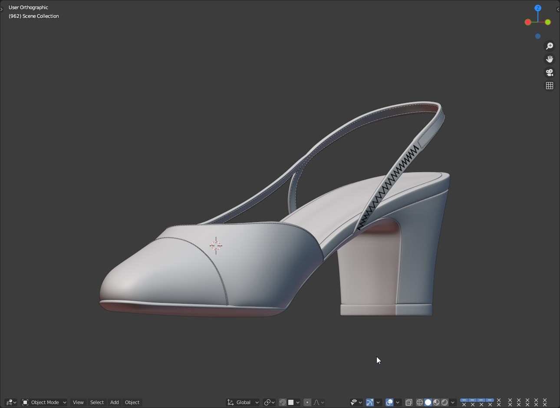
Task: Click the green Y axis gizmo ball
Action: coord(548,22)
